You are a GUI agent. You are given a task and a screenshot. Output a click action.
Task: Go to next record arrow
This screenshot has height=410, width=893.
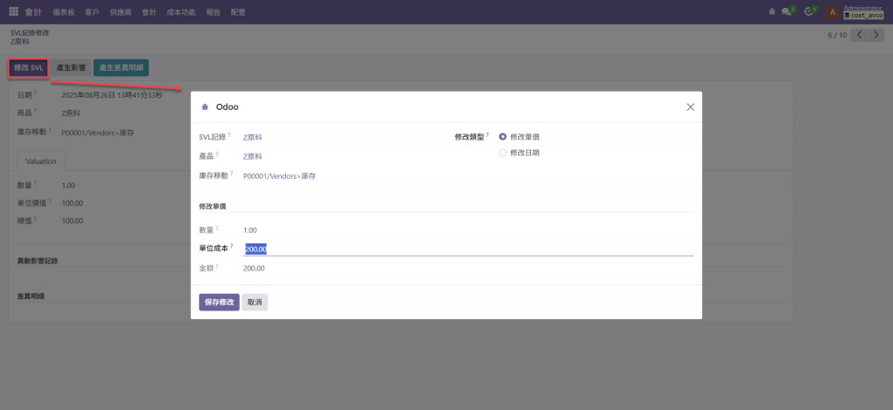click(x=876, y=35)
